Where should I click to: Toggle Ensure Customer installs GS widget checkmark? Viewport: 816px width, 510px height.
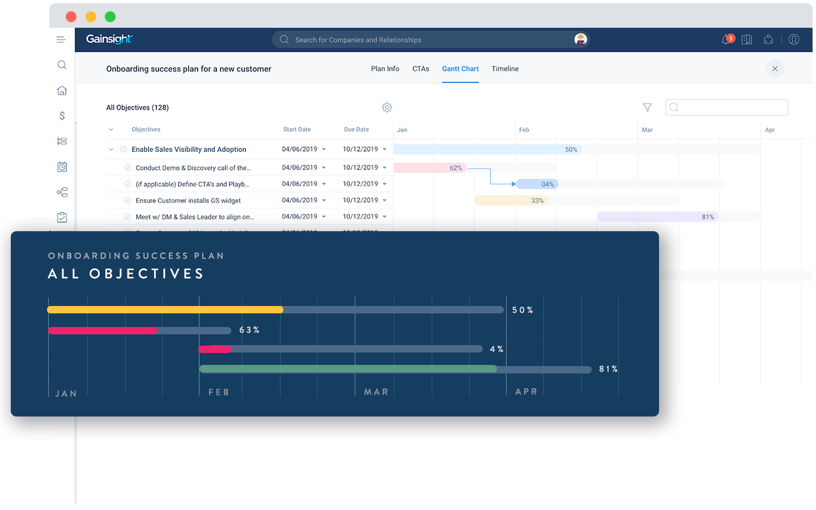click(127, 201)
